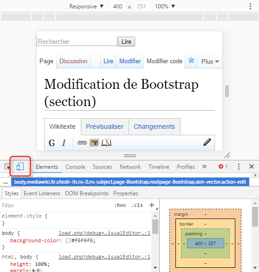Select the inspect element picker icon
The image size is (259, 272).
(x=7, y=167)
